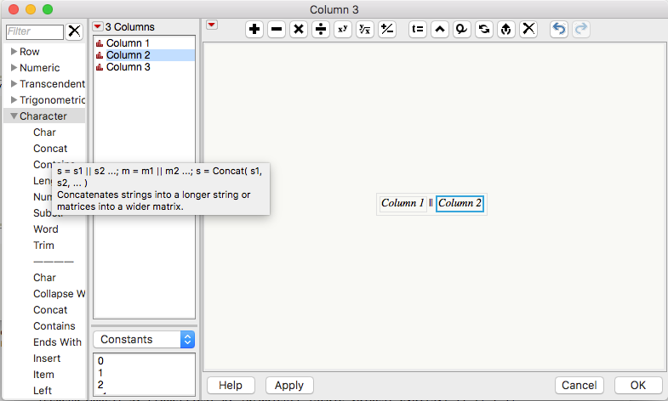This screenshot has width=668, height=401.
Task: Choose the Contains function in lower list
Action: 54,326
